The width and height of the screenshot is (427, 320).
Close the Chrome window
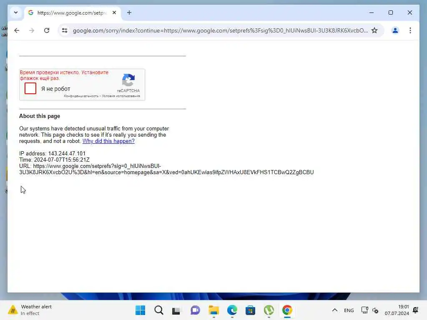point(409,12)
